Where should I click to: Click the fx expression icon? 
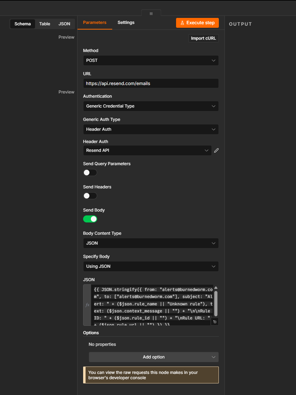point(87,305)
